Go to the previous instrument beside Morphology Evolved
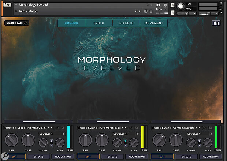Screen dimensions: 227x161 point(148,5)
